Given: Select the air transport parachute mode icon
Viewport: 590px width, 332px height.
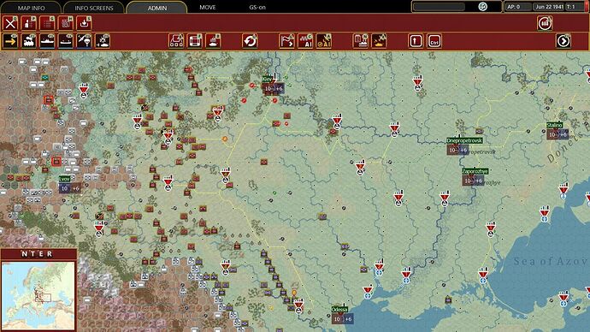Looking at the screenshot, I should 85,41.
